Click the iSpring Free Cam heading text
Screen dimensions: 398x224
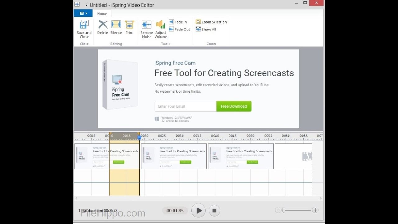click(x=175, y=63)
